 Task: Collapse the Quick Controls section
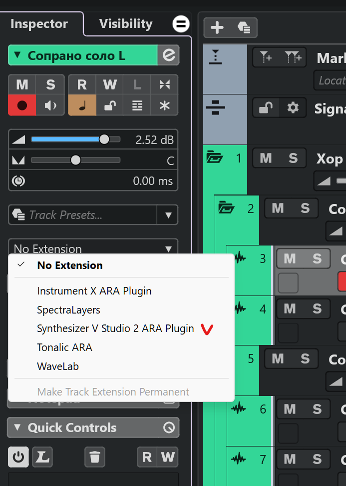click(17, 427)
